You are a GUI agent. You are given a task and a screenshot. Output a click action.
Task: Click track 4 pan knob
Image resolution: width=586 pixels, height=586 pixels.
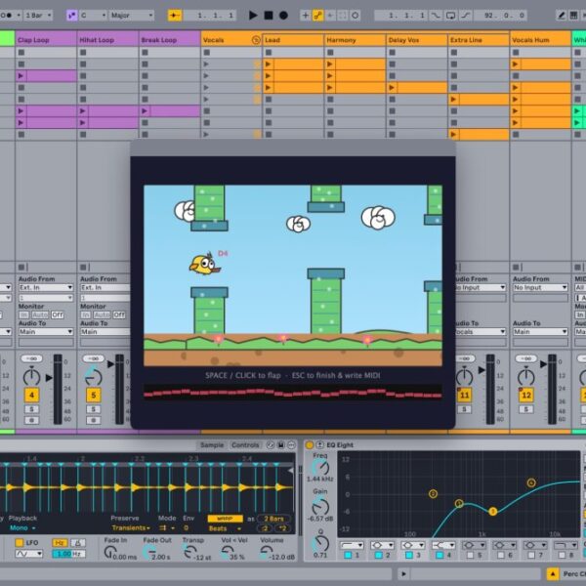(x=32, y=376)
